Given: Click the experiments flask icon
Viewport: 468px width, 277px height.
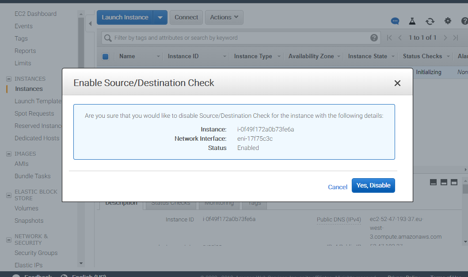Looking at the screenshot, I should click(x=412, y=21).
